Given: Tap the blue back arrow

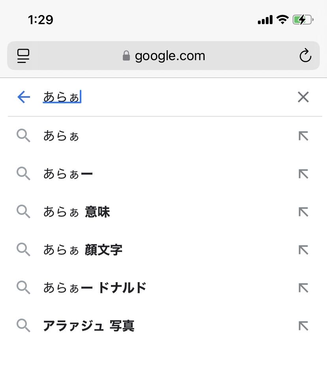Looking at the screenshot, I should click(24, 97).
